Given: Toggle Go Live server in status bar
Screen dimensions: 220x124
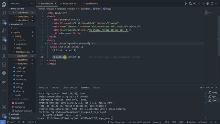Looking at the screenshot, I should click(191, 122).
